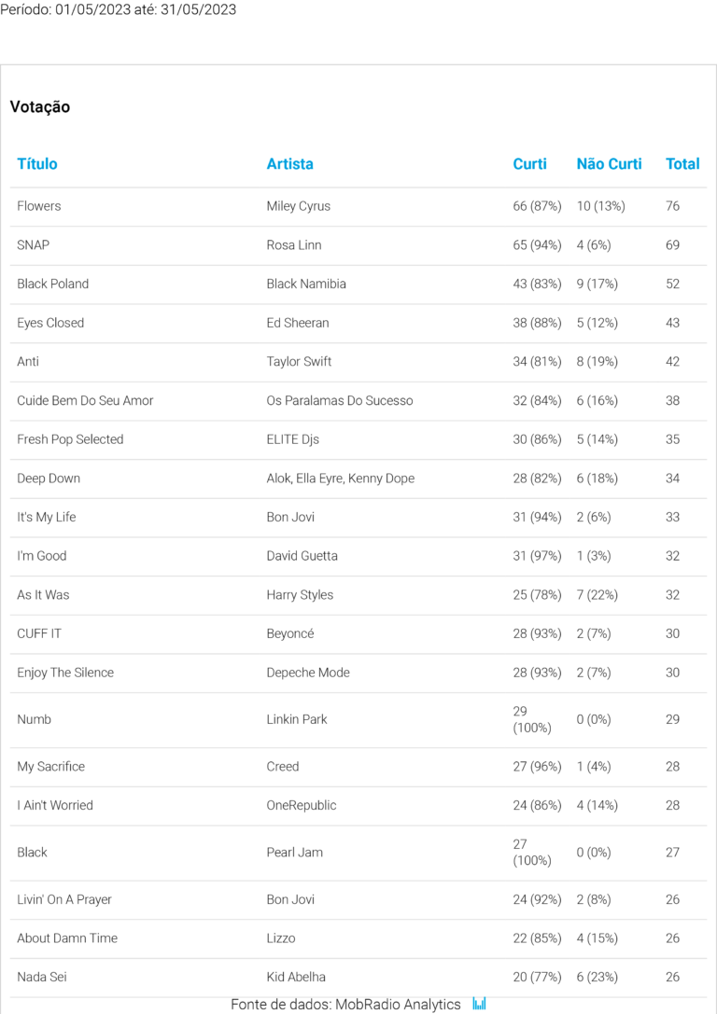
Task: Click the SNAP song title
Action: click(34, 245)
